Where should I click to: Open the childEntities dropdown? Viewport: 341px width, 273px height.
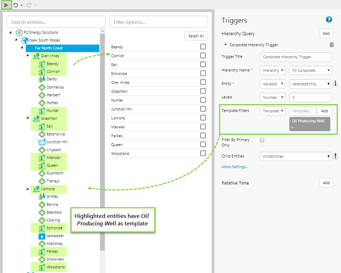click(x=296, y=156)
